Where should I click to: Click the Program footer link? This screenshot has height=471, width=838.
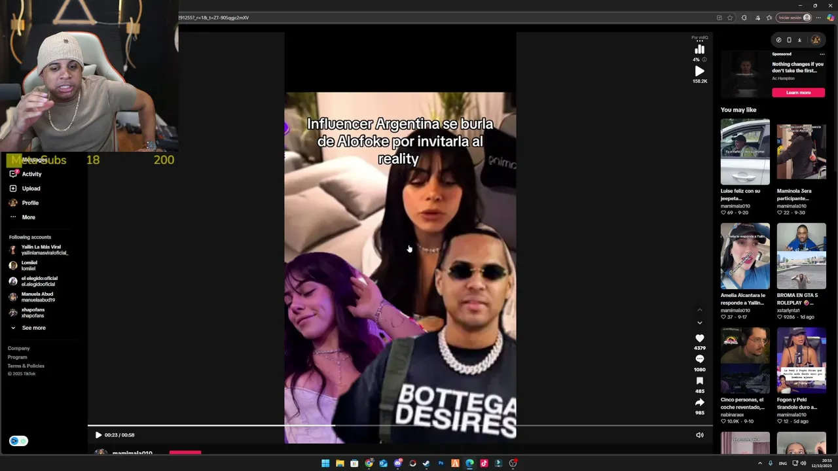pyautogui.click(x=17, y=357)
